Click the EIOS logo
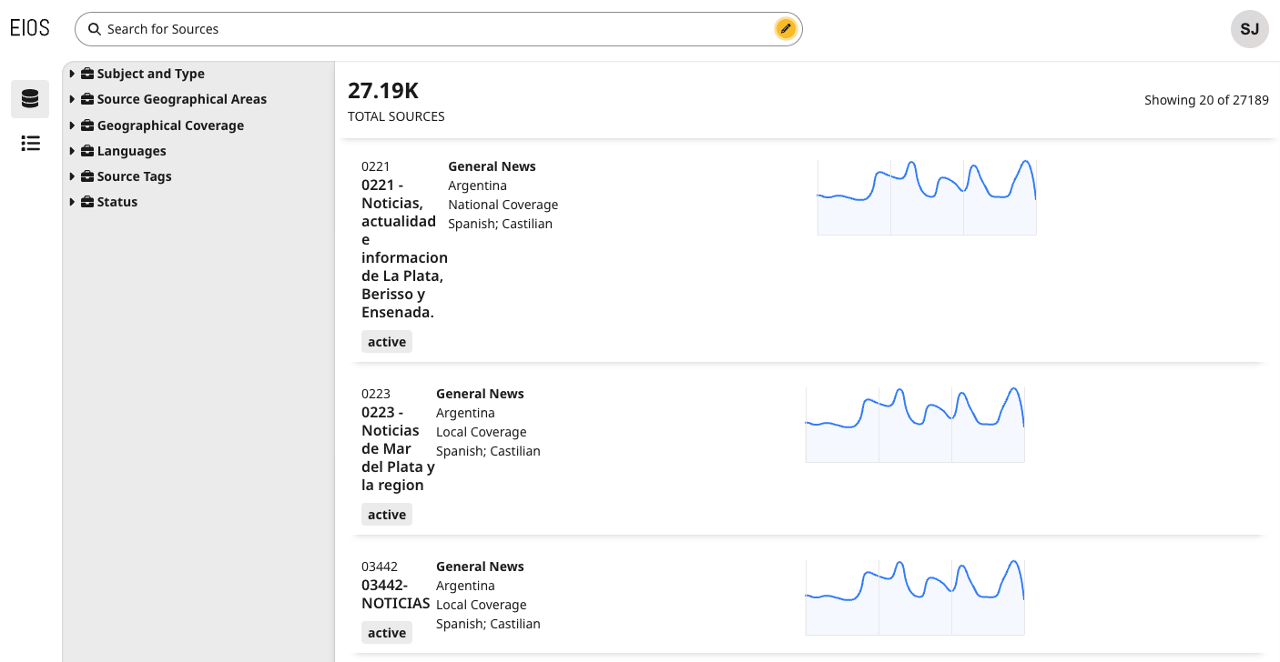Screen dimensions: 1280x662 (30, 28)
